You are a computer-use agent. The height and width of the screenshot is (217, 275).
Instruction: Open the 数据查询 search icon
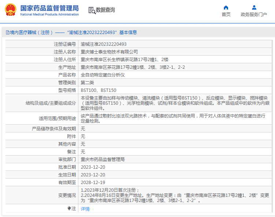(92, 11)
